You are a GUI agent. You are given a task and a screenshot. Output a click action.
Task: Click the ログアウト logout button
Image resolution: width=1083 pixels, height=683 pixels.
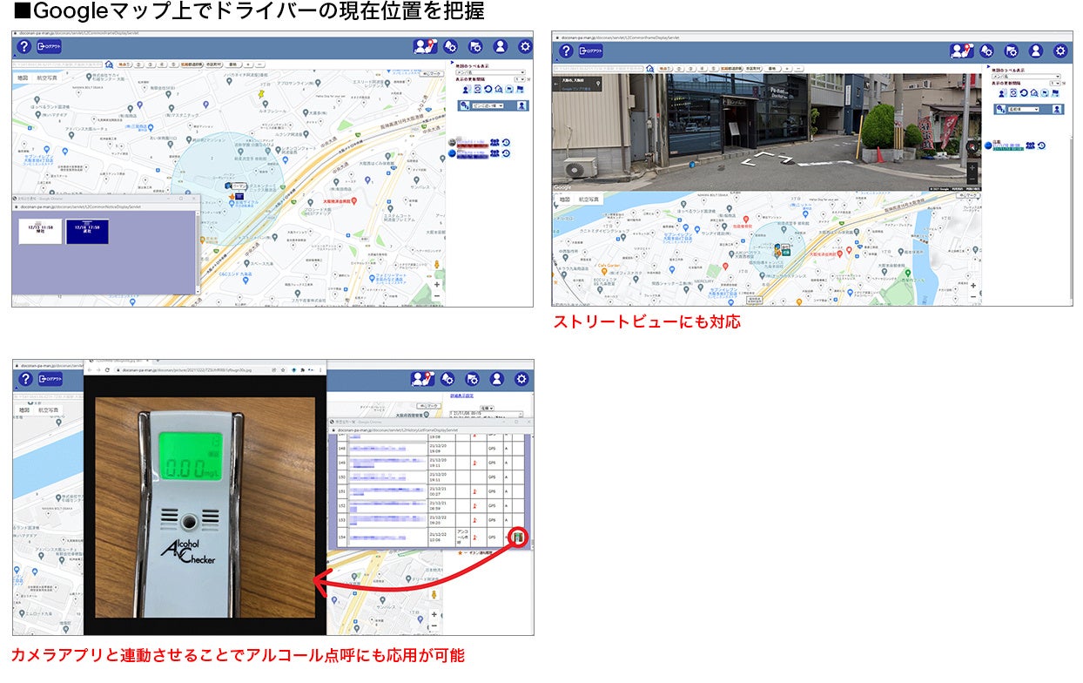coord(50,46)
